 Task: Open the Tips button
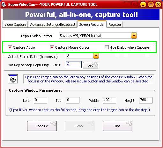tap(117, 126)
